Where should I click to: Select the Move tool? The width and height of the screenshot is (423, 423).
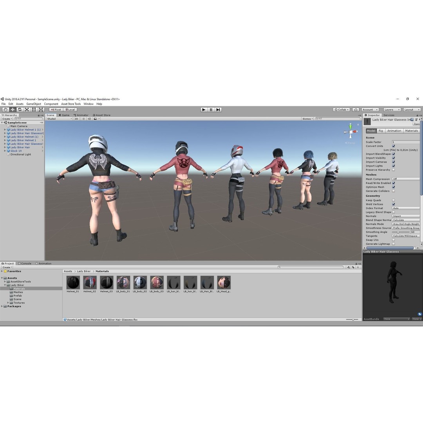[x=13, y=110]
